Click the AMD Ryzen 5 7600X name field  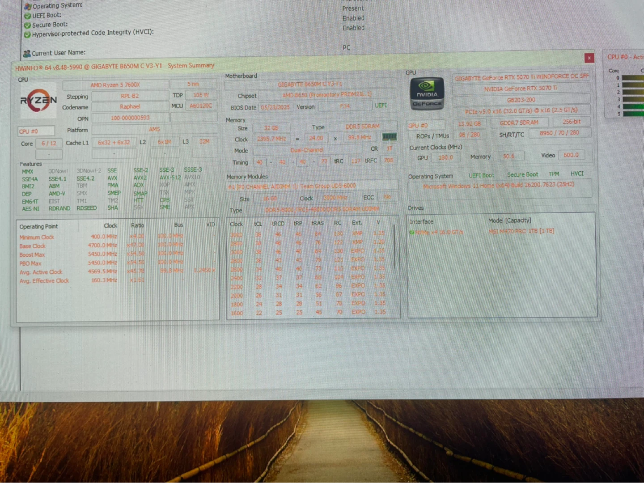pos(115,85)
